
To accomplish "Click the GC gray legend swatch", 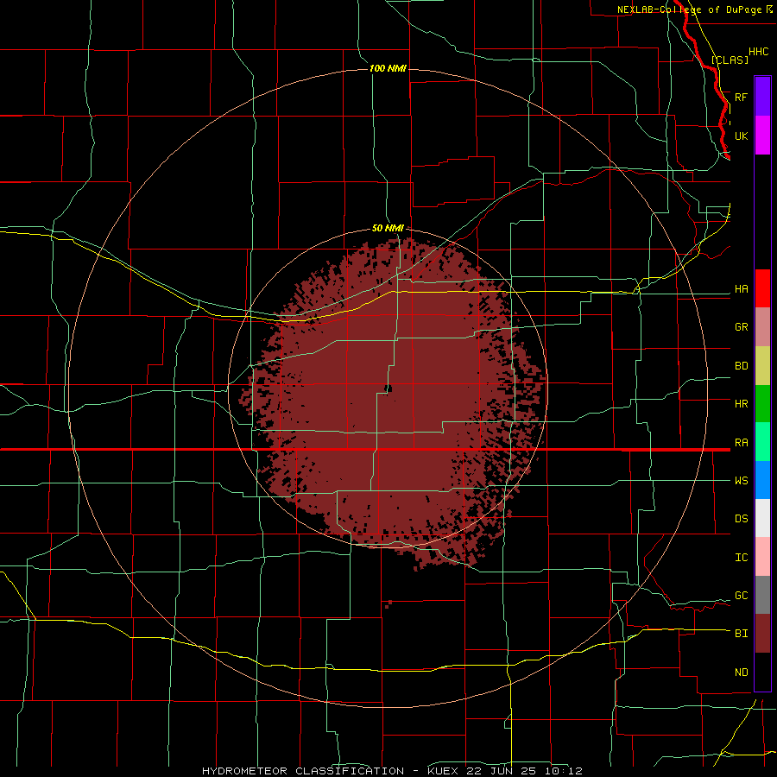I will [762, 595].
